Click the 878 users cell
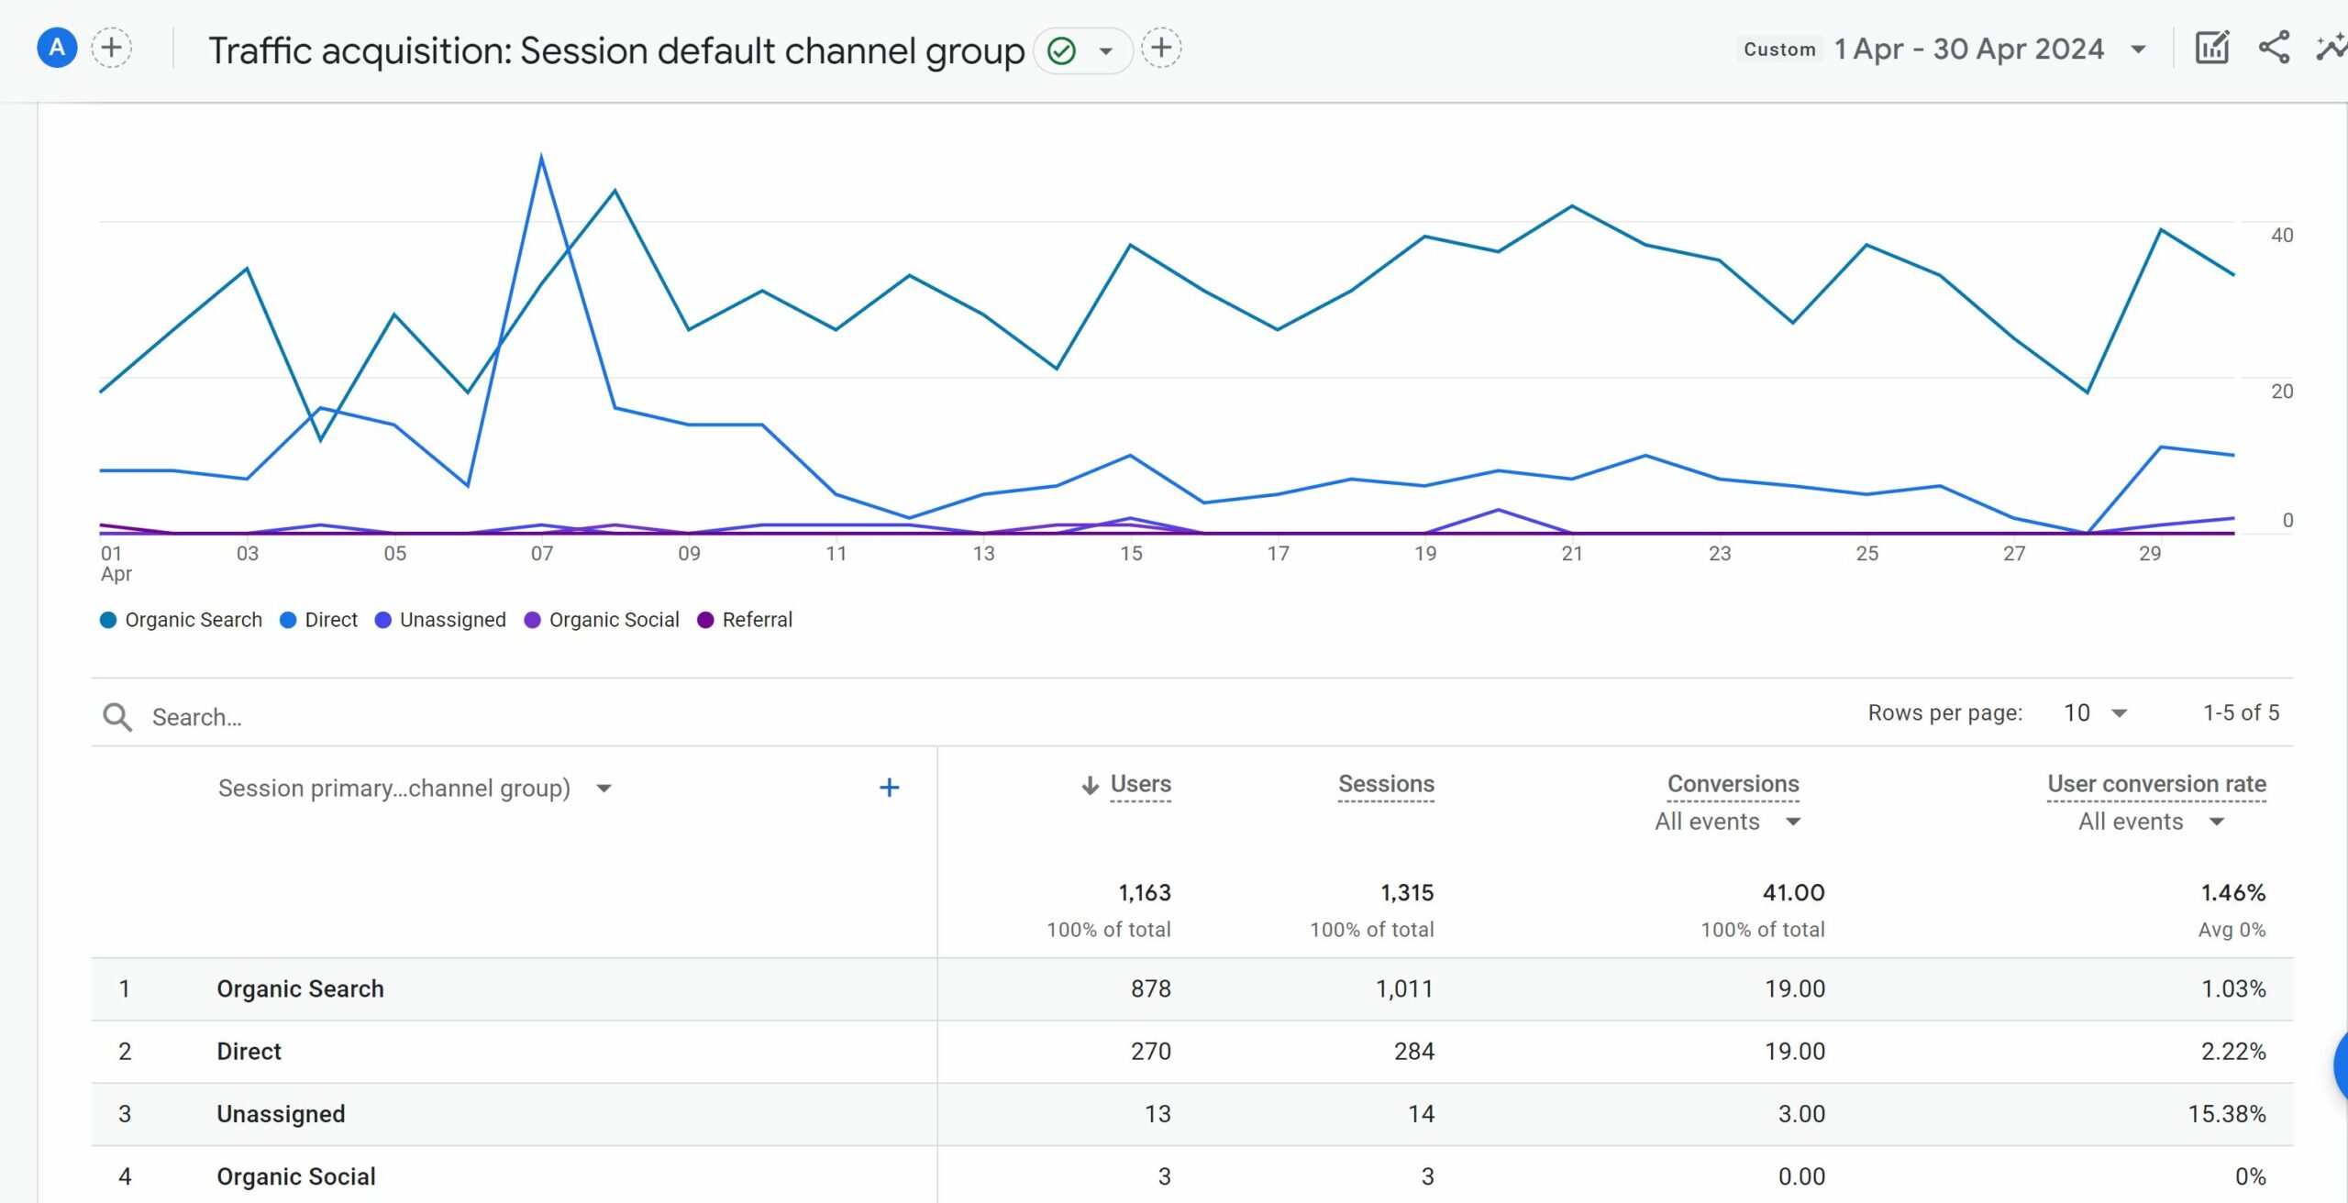This screenshot has width=2348, height=1203. click(1150, 989)
